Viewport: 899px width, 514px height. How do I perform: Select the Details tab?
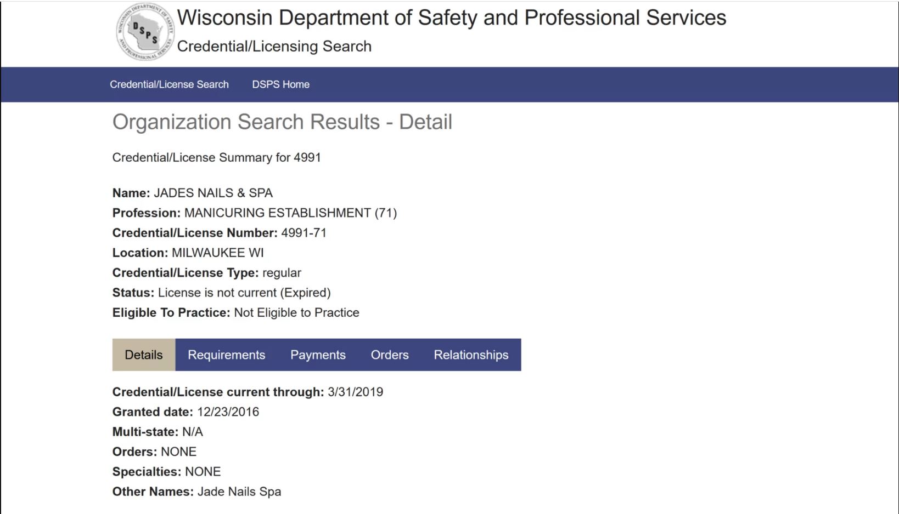(x=144, y=355)
